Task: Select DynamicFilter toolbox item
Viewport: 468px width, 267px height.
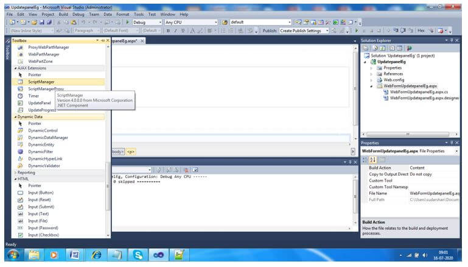Action: tap(40, 152)
